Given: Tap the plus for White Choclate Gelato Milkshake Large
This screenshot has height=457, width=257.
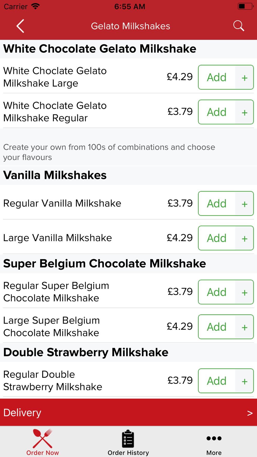Looking at the screenshot, I should click(x=244, y=77).
